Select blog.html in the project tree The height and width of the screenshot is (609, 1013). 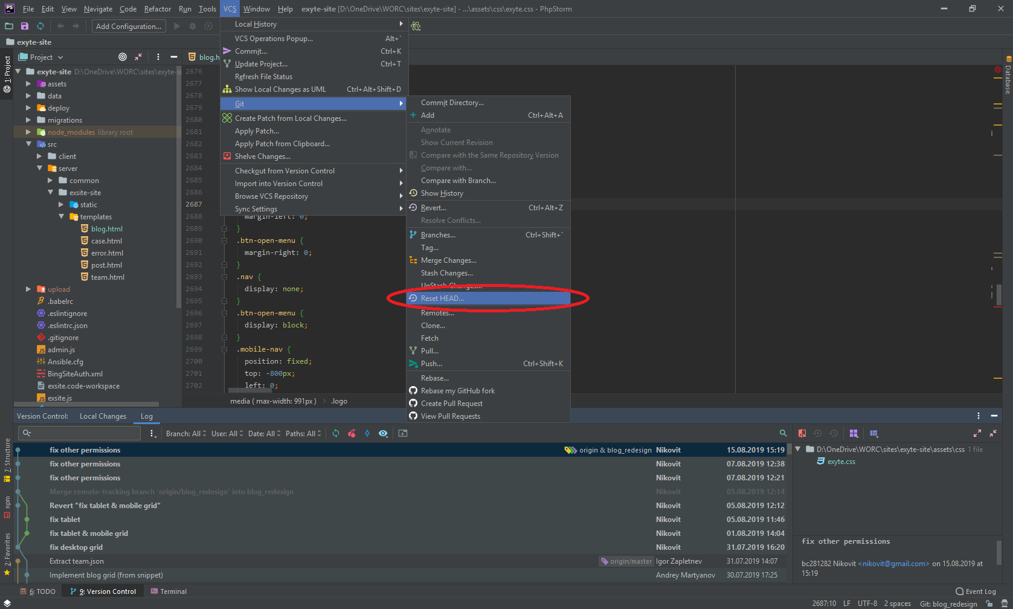tap(106, 229)
